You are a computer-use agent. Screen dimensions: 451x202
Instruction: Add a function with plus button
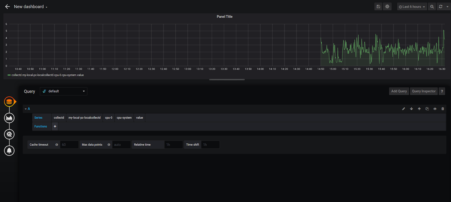pyautogui.click(x=55, y=127)
